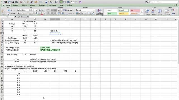179x100 pixels.
Task: Collapse the ribbon with caret button
Action: pyautogui.click(x=173, y=5)
